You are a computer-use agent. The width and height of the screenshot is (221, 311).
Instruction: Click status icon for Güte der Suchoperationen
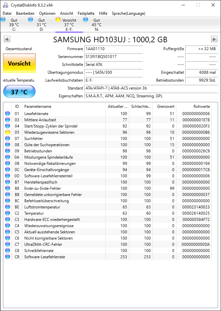[x=8, y=145]
